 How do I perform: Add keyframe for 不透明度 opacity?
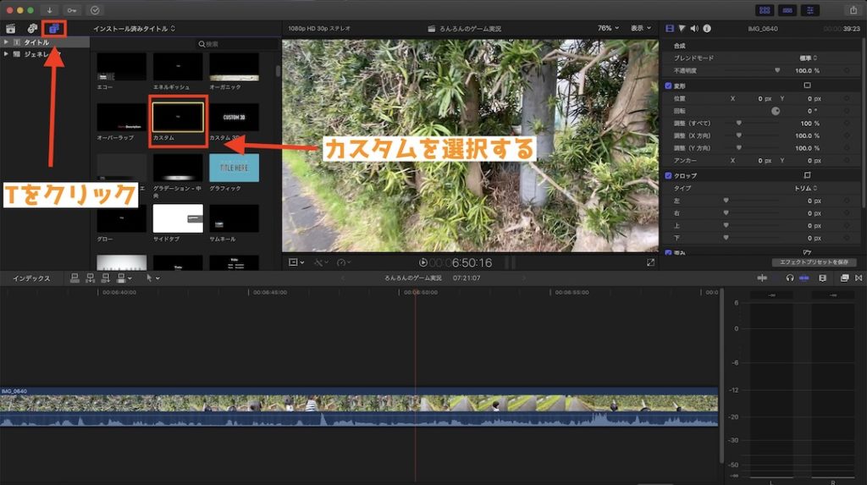tap(847, 71)
